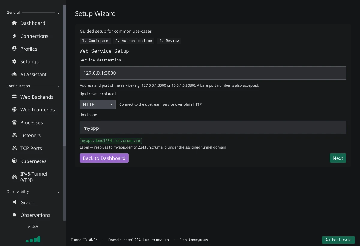Click the TCP Ports network icon
Viewport: 360px width, 246px height.
click(14, 148)
